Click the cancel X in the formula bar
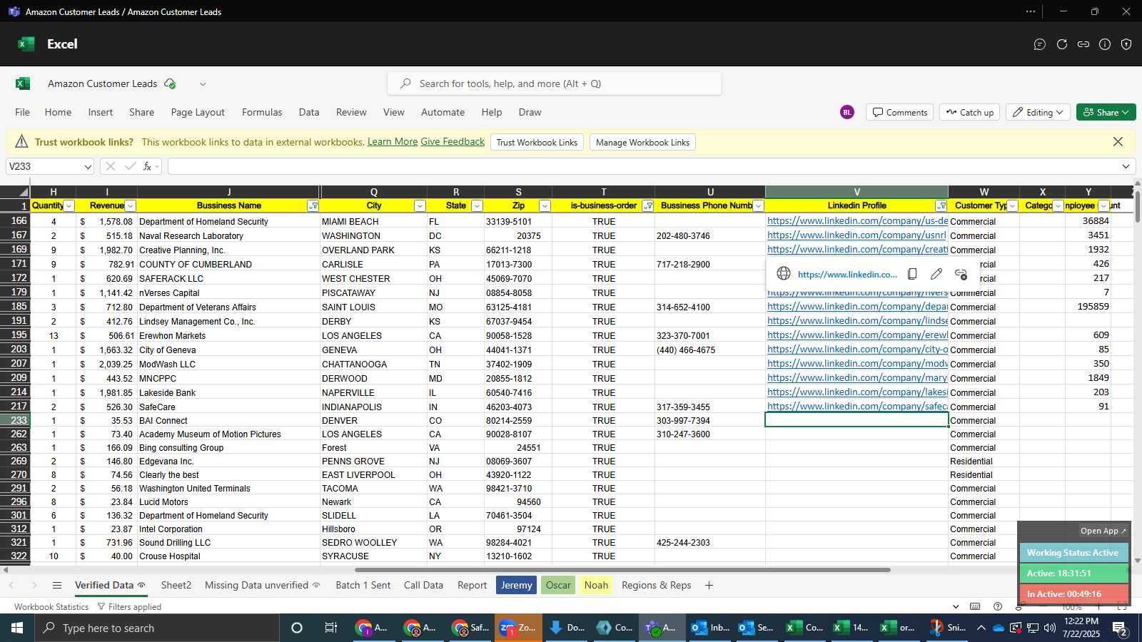Viewport: 1142px width, 642px height. 110,166
